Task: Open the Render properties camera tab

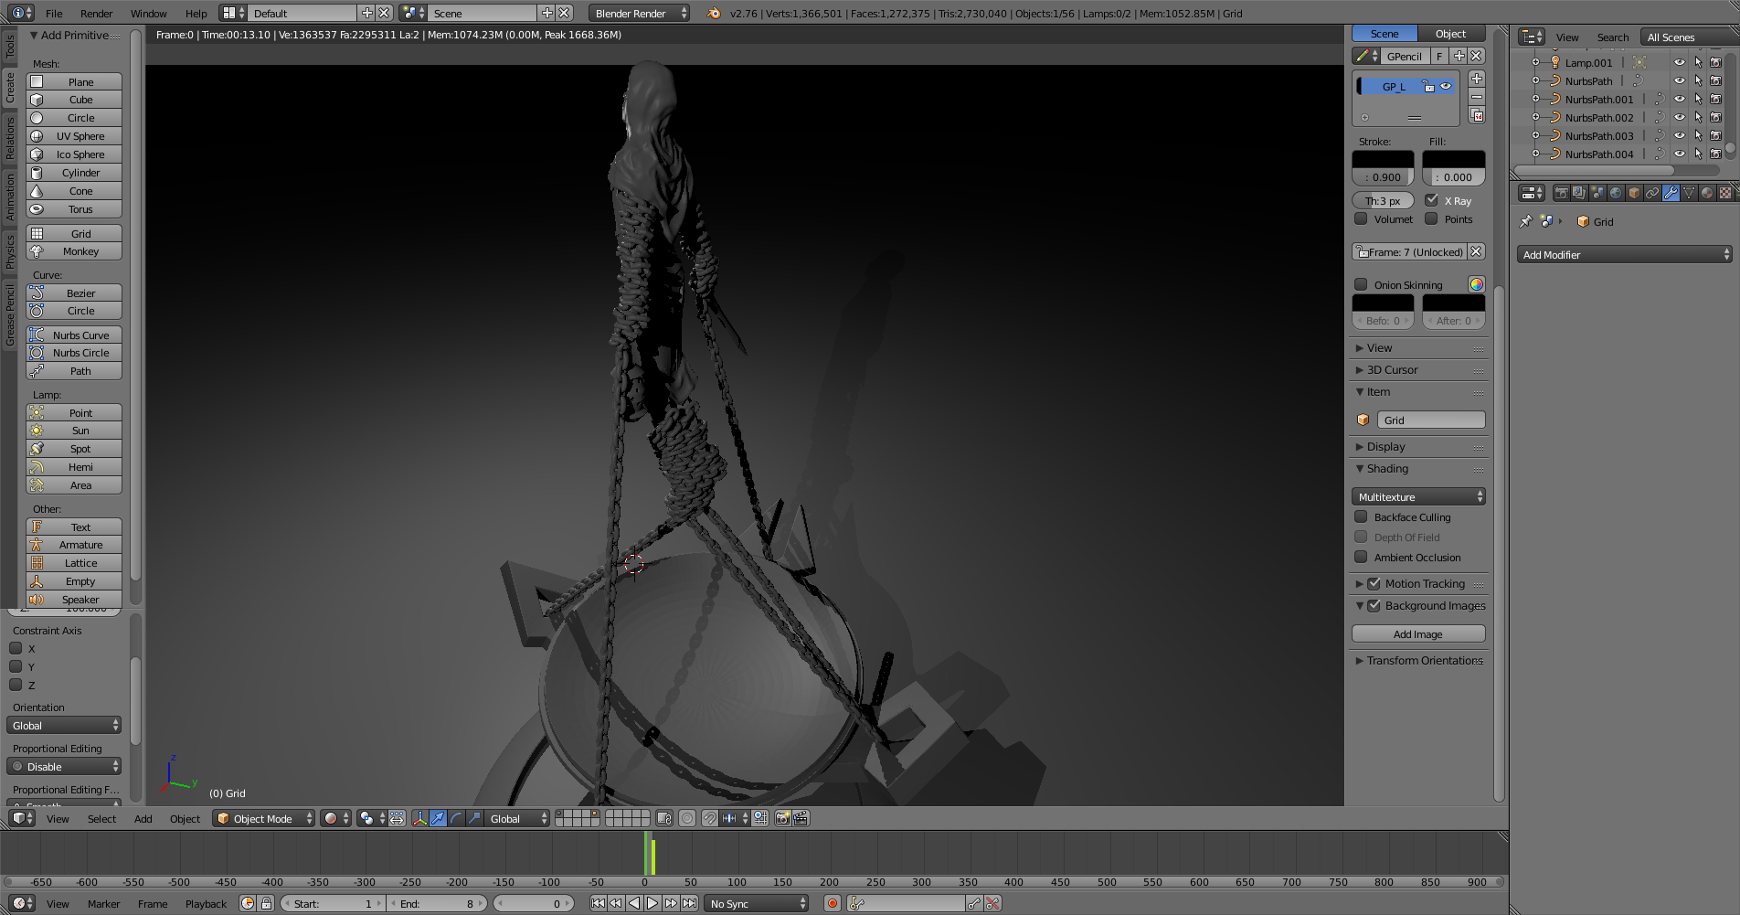Action: [x=1561, y=193]
